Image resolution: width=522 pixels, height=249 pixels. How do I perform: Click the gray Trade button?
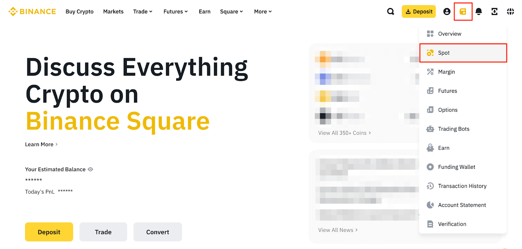[x=103, y=232]
